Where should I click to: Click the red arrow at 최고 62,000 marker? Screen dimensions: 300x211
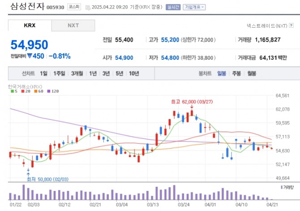click(x=192, y=107)
